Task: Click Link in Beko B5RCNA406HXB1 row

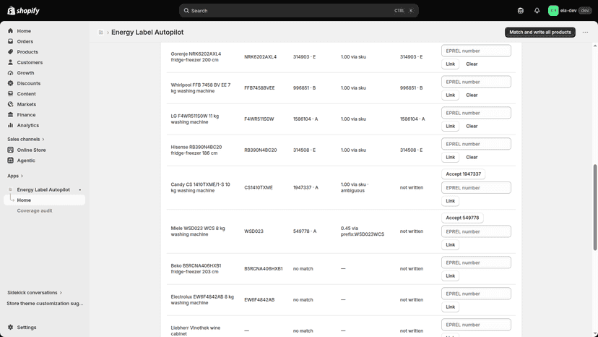Action: pyautogui.click(x=451, y=276)
